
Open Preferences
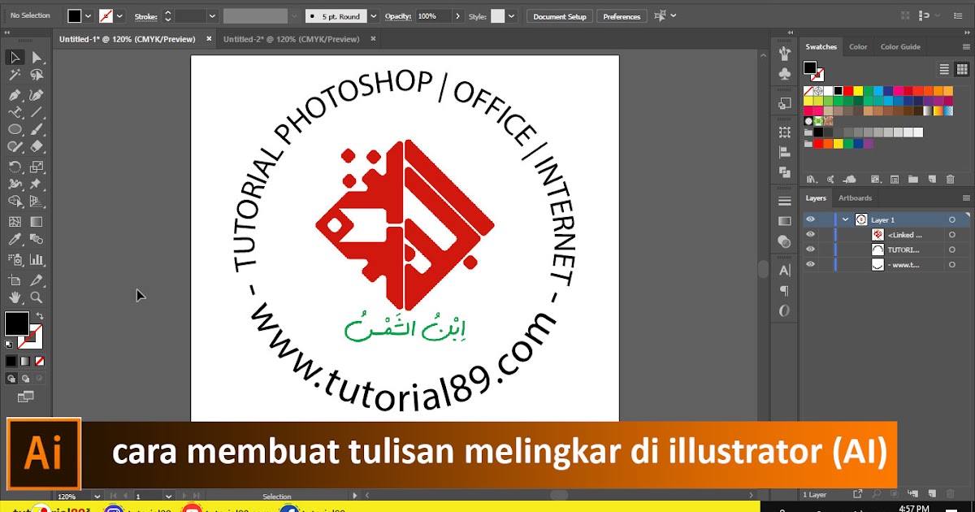[622, 15]
